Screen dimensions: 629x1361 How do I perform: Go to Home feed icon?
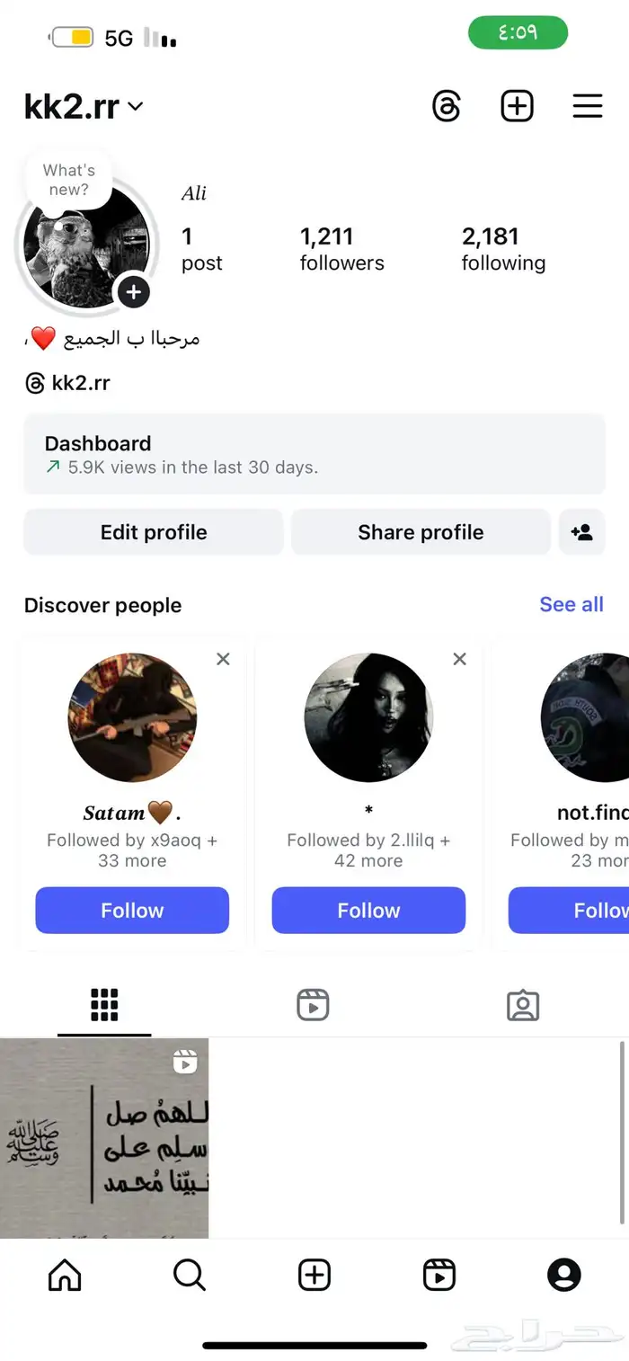point(64,1275)
